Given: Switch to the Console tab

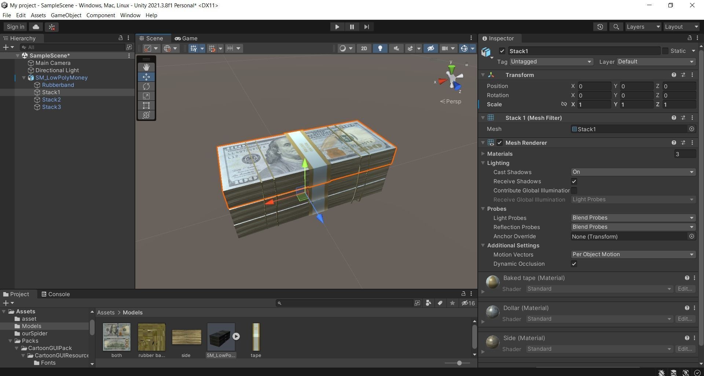Looking at the screenshot, I should click(x=55, y=294).
